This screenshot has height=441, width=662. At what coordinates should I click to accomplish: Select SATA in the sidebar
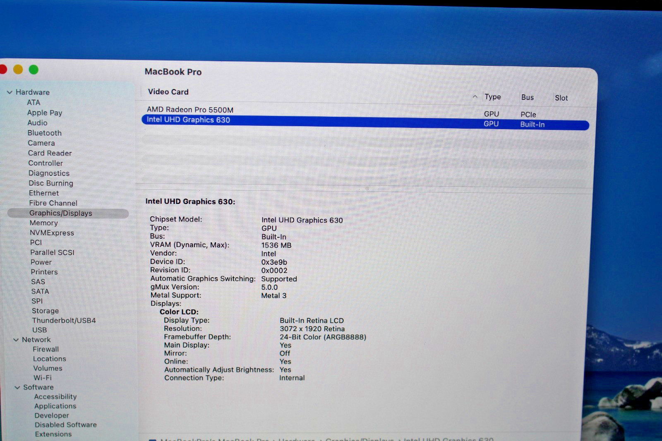[x=40, y=291]
